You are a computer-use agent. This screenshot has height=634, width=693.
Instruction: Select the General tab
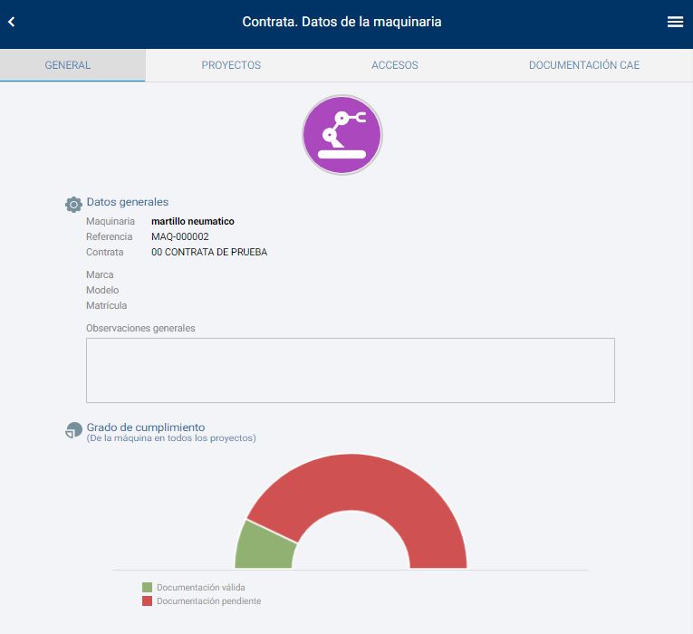(68, 65)
